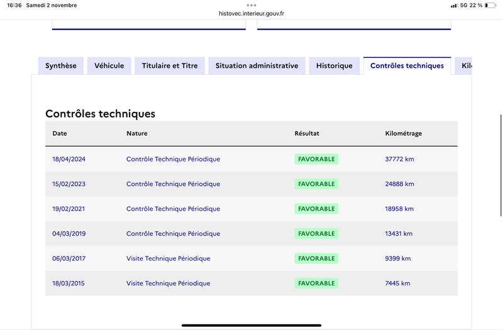503x330 pixels.
Task: Click FAVORABLE badge for 06/03/2017
Action: point(316,258)
